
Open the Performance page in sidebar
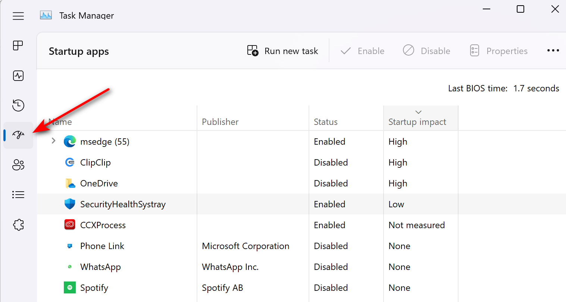coord(18,76)
